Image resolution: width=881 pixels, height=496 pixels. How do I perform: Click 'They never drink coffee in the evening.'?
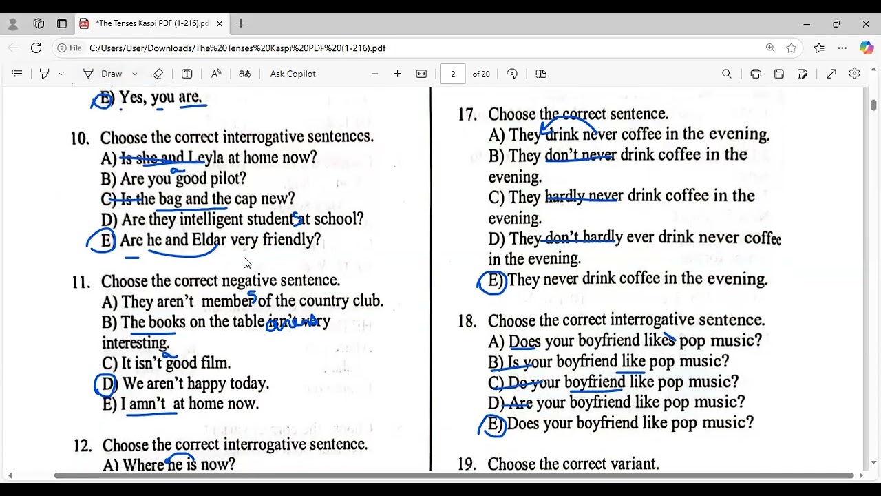(637, 279)
